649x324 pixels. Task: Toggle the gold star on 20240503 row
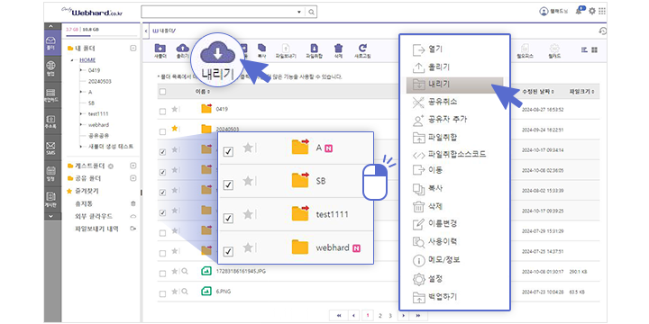pos(175,129)
